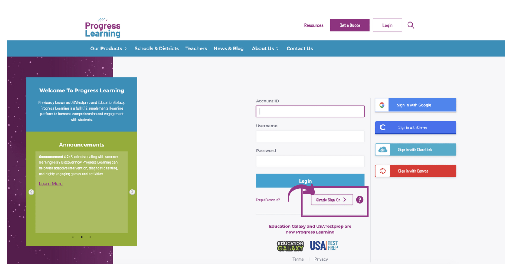Go to next announcement slide arrow

coord(132,192)
